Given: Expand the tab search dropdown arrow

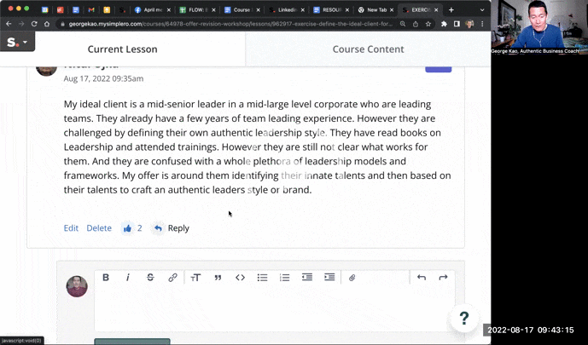Looking at the screenshot, I should [x=482, y=10].
